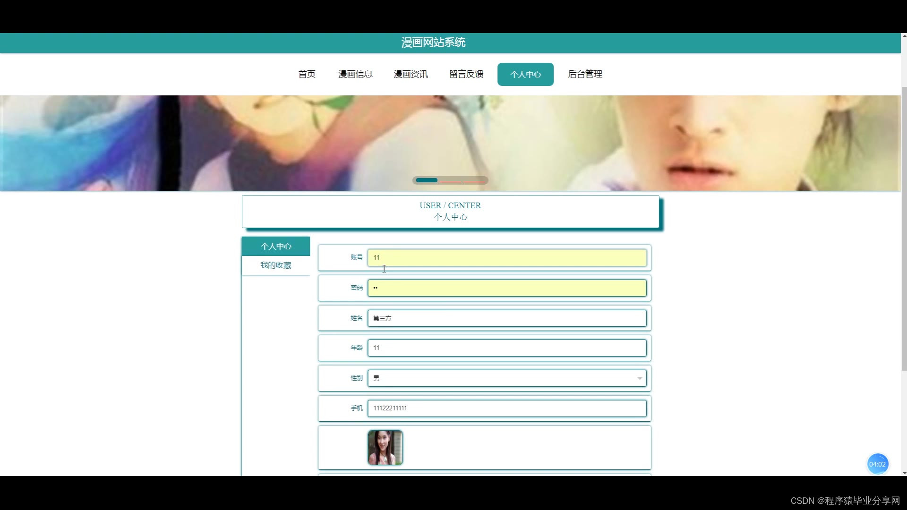This screenshot has width=907, height=510.
Task: Open 后台管理 navigation link
Action: pos(585,74)
